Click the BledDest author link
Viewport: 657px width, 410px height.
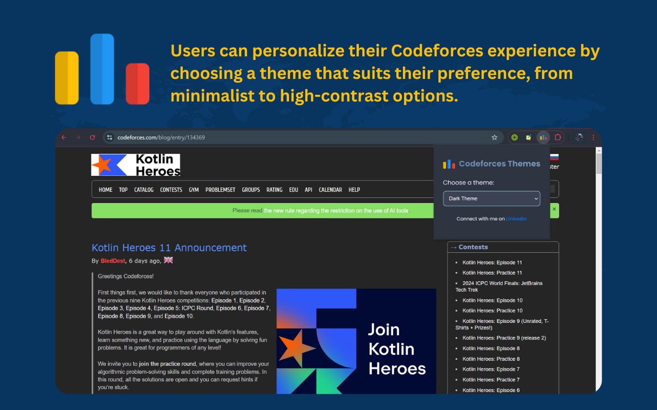tap(112, 260)
